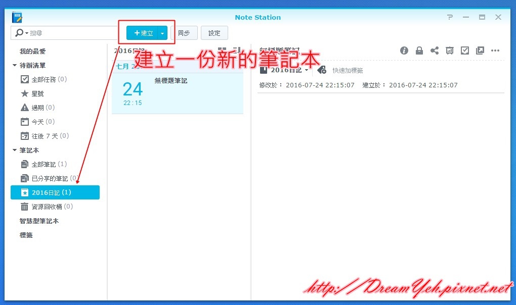Open the help question mark icon

coord(450,17)
